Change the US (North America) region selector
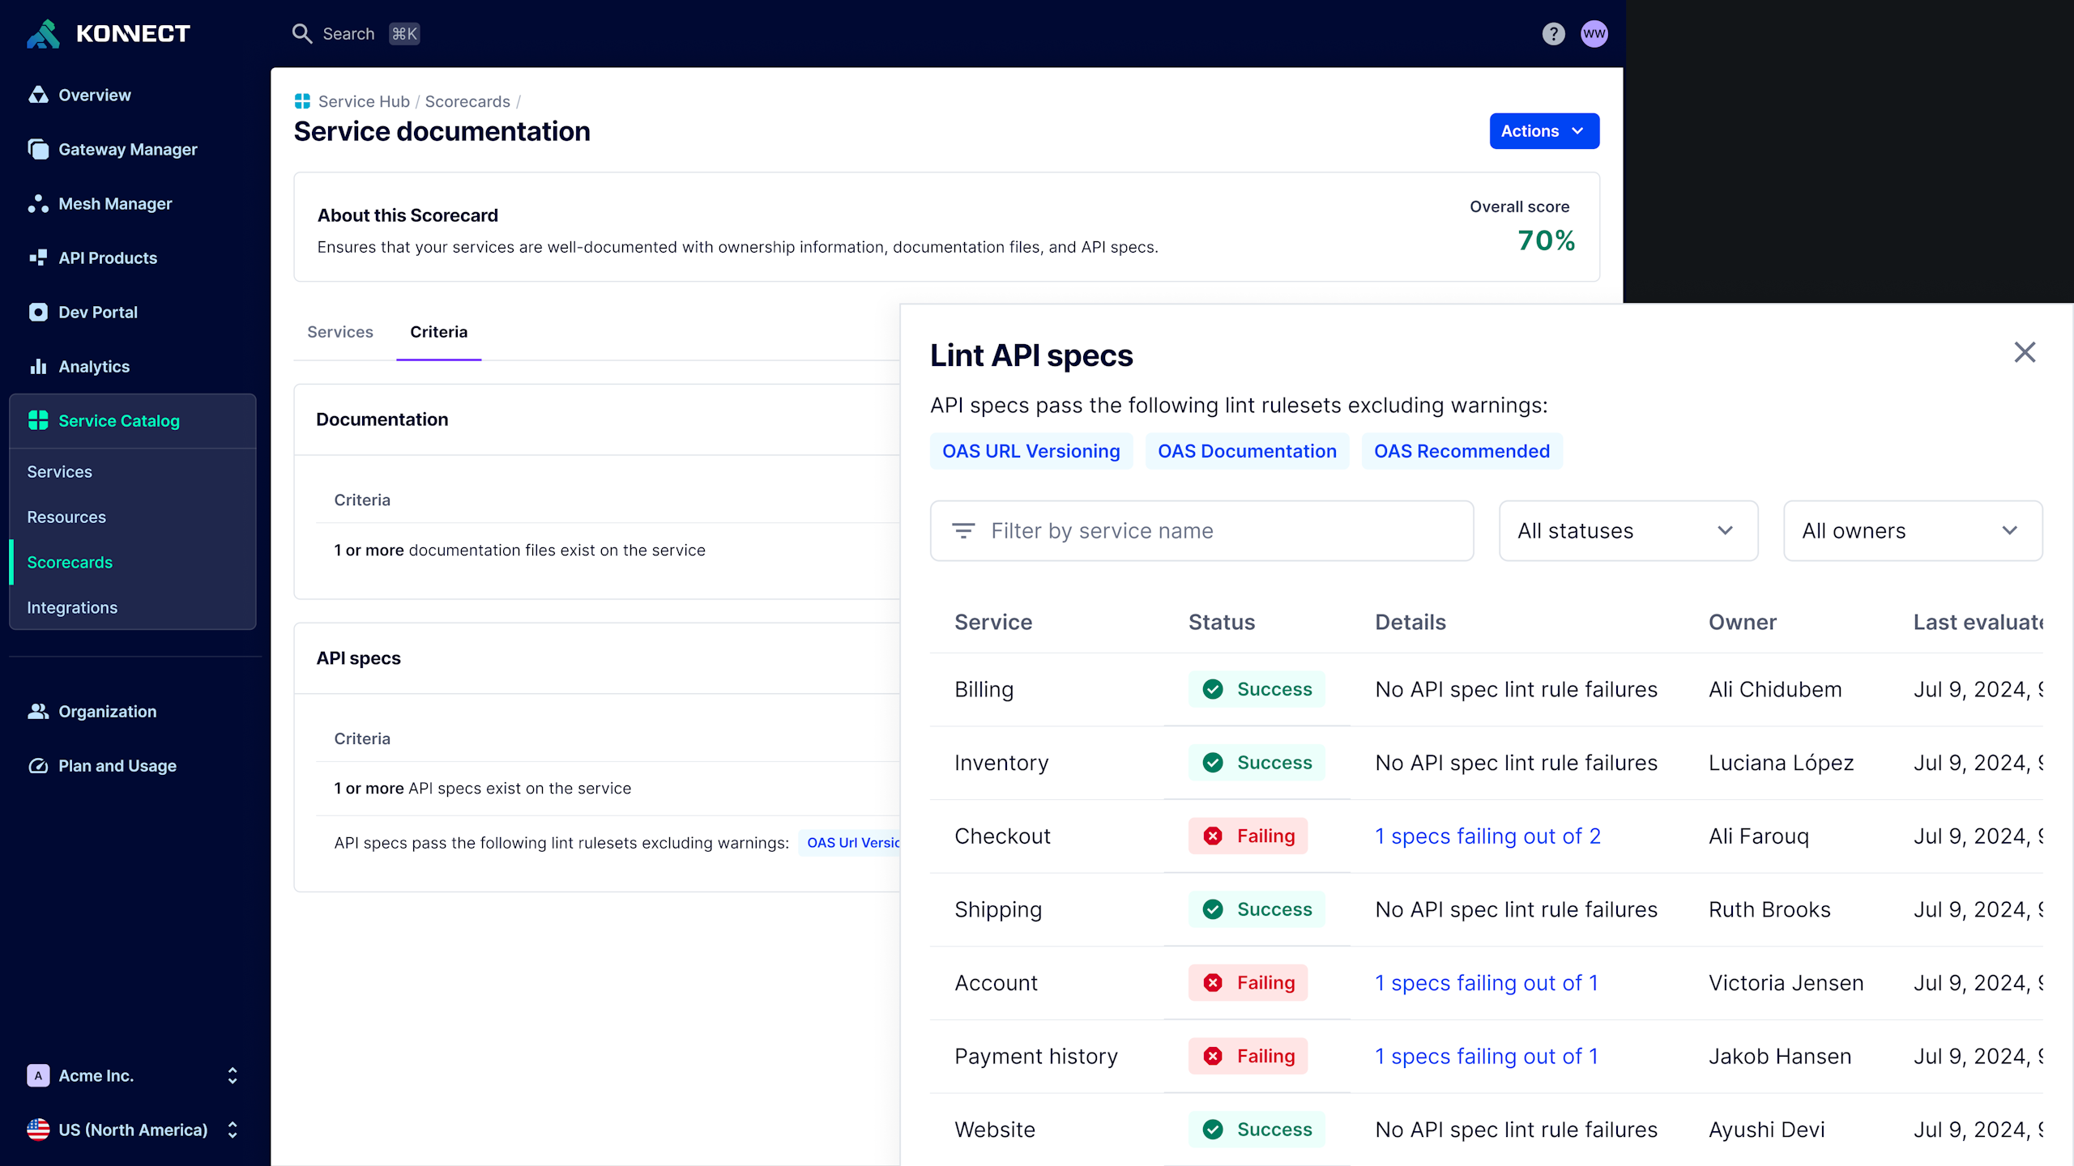Image resolution: width=2074 pixels, height=1166 pixels. coord(132,1130)
